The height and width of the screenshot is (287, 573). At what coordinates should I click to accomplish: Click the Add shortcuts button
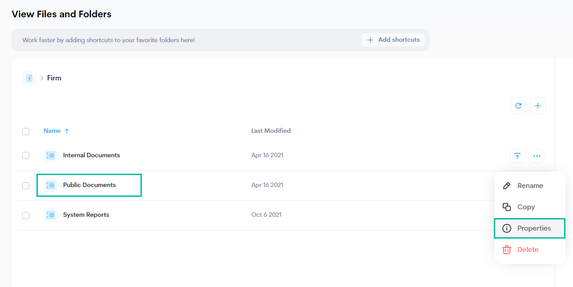click(393, 40)
